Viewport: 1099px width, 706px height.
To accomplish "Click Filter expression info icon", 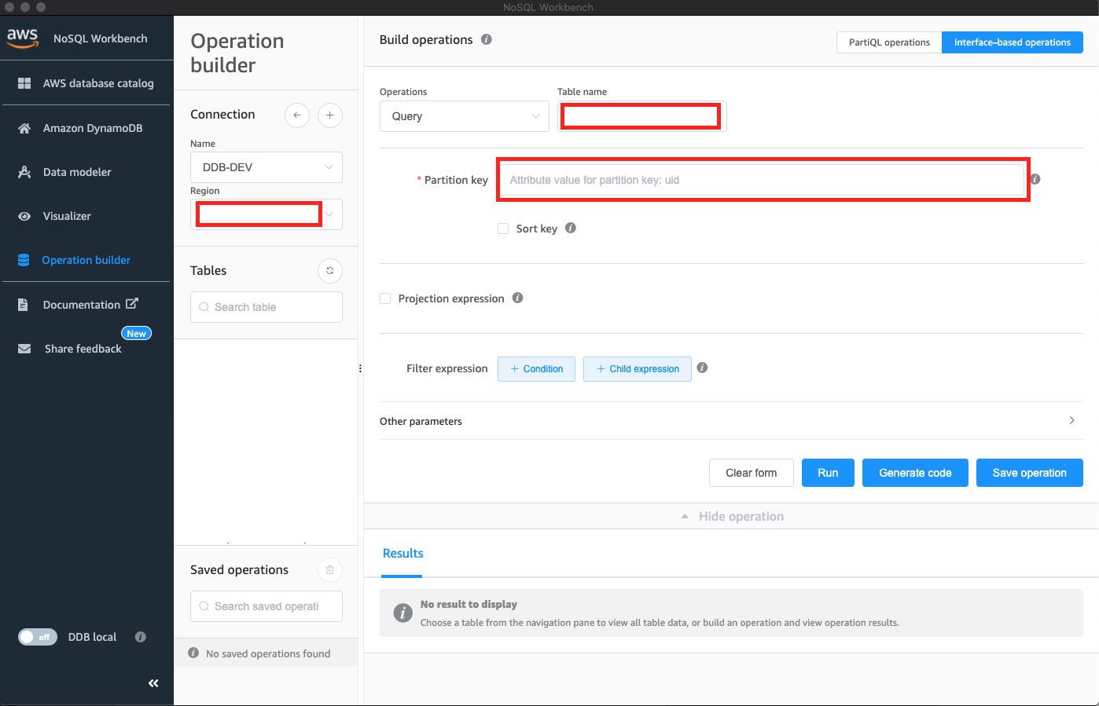I will (703, 368).
